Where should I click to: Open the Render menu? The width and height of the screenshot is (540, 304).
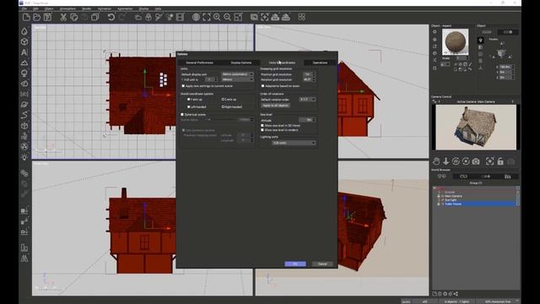tap(86, 8)
